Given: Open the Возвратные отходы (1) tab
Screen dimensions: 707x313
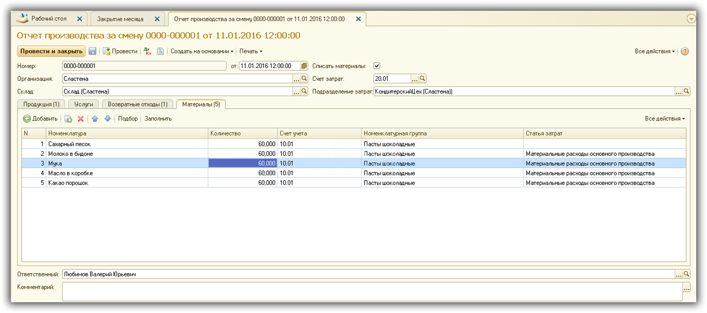Looking at the screenshot, I should (x=137, y=104).
